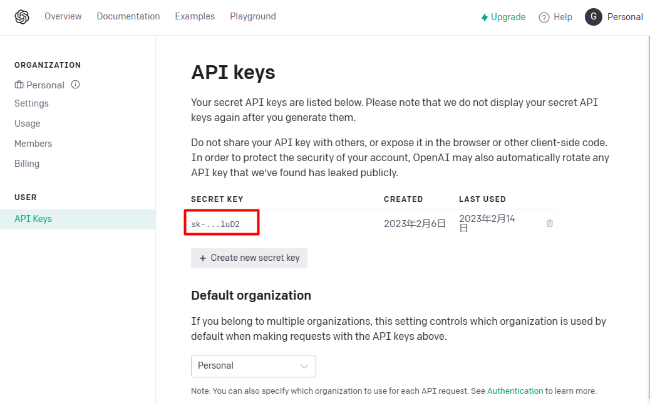This screenshot has width=650, height=405.
Task: Click the Help question mark icon
Action: tap(544, 18)
